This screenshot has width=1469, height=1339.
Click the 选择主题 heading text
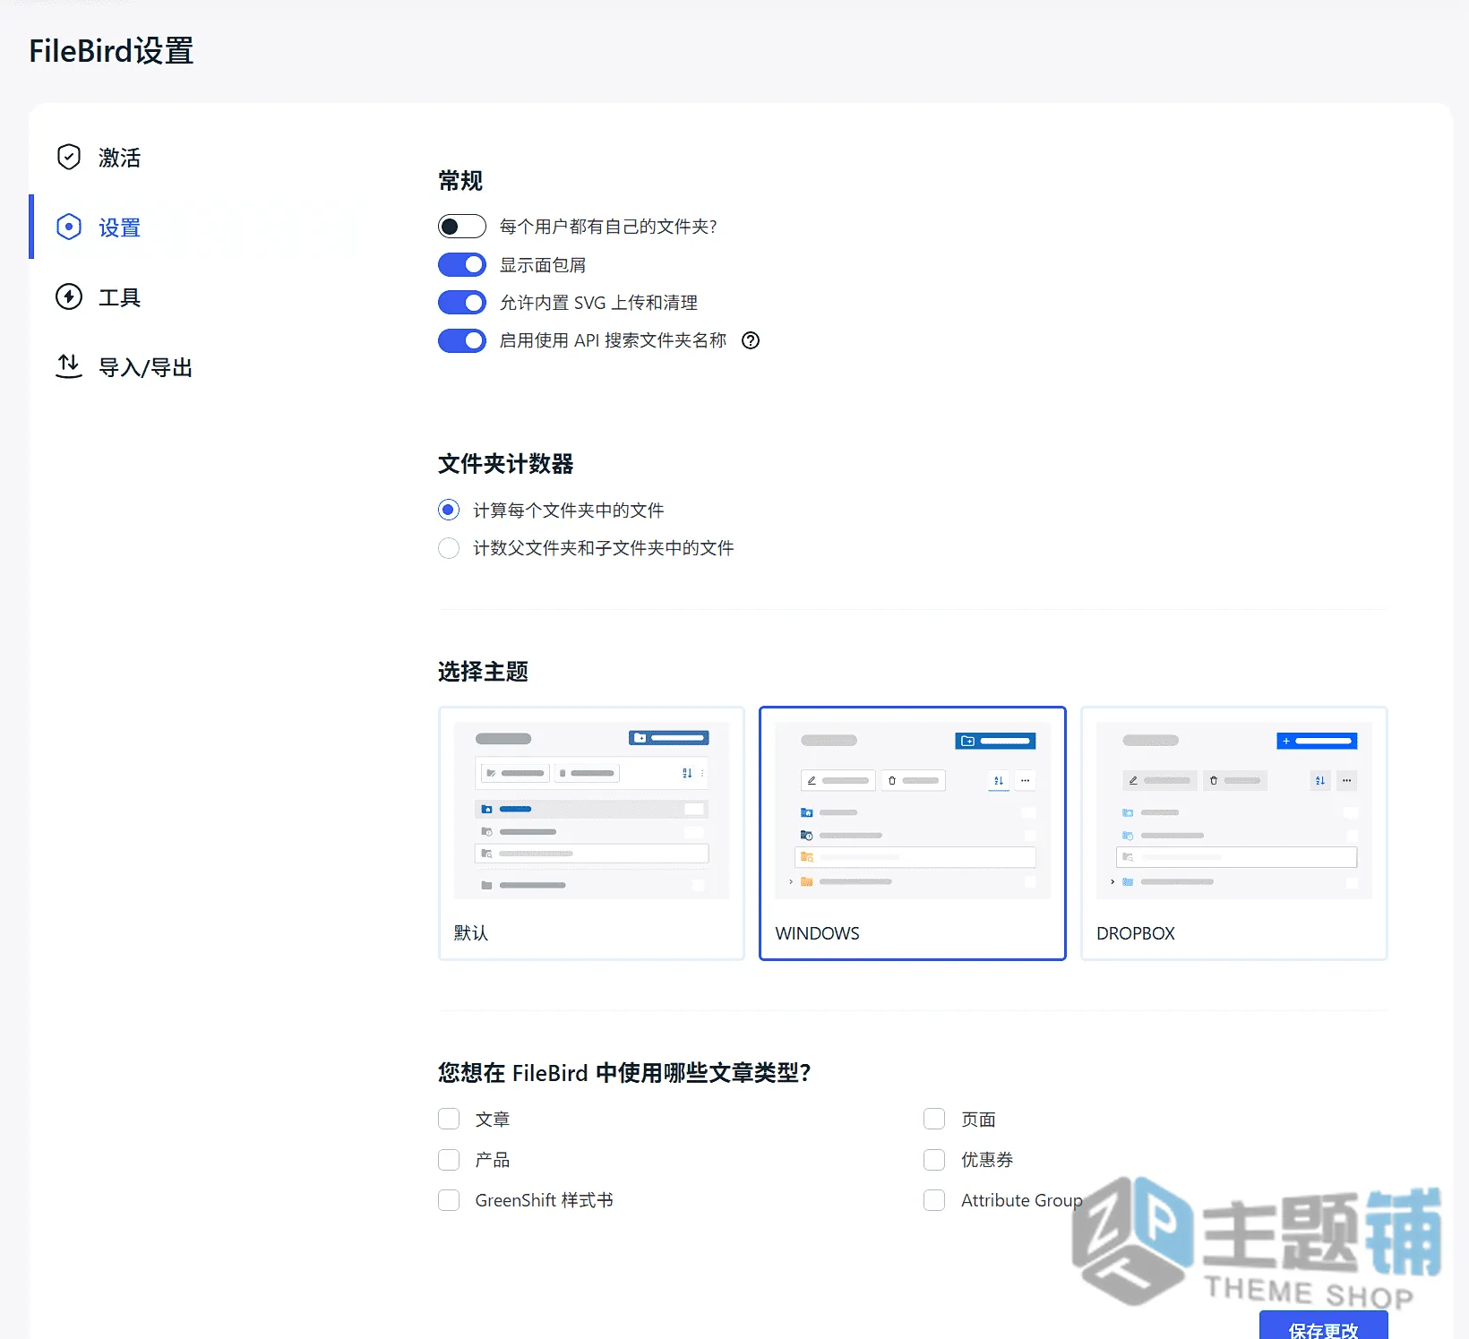483,672
